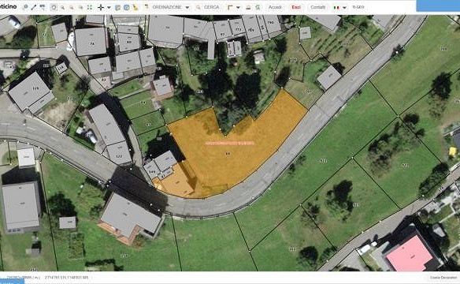This screenshot has width=460, height=284.
Task: Toggle the measure area tool icon
Action: point(43,7)
